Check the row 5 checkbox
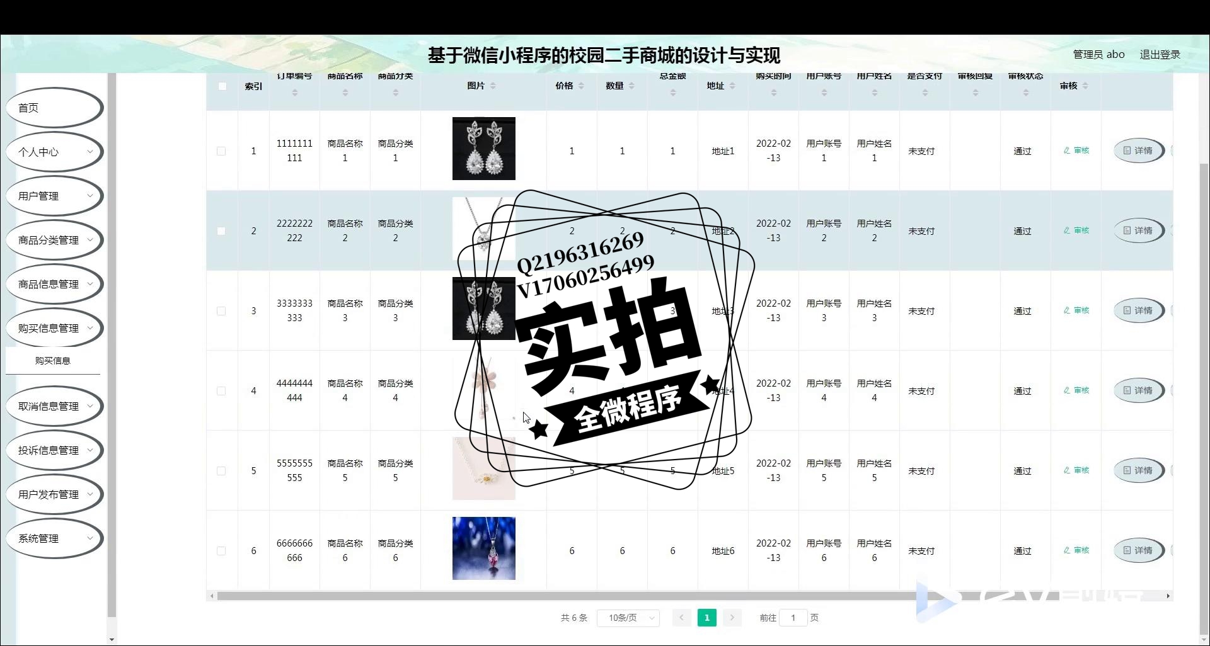This screenshot has width=1210, height=646. (x=221, y=471)
